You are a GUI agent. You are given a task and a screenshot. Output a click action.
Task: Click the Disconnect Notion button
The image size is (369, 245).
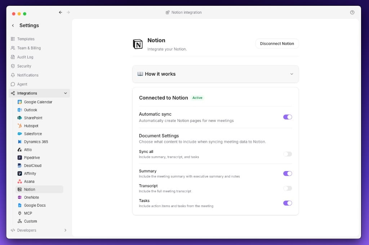click(277, 44)
